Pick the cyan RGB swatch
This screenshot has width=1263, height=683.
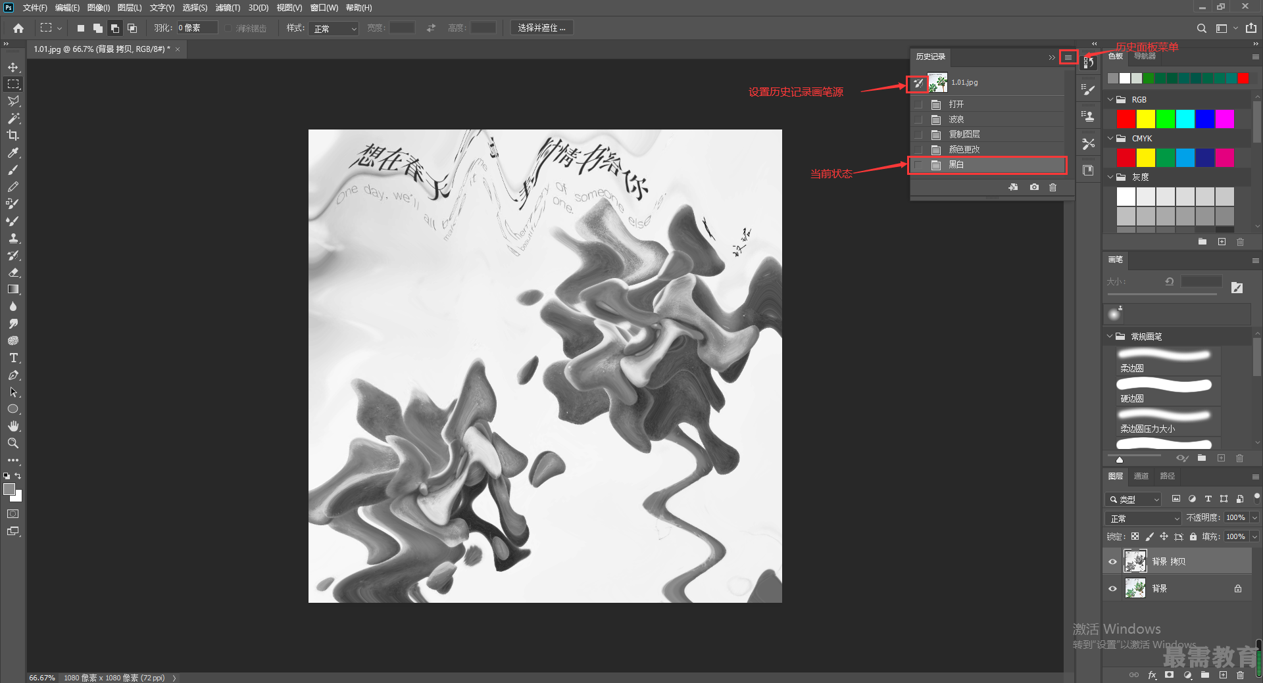(1185, 119)
